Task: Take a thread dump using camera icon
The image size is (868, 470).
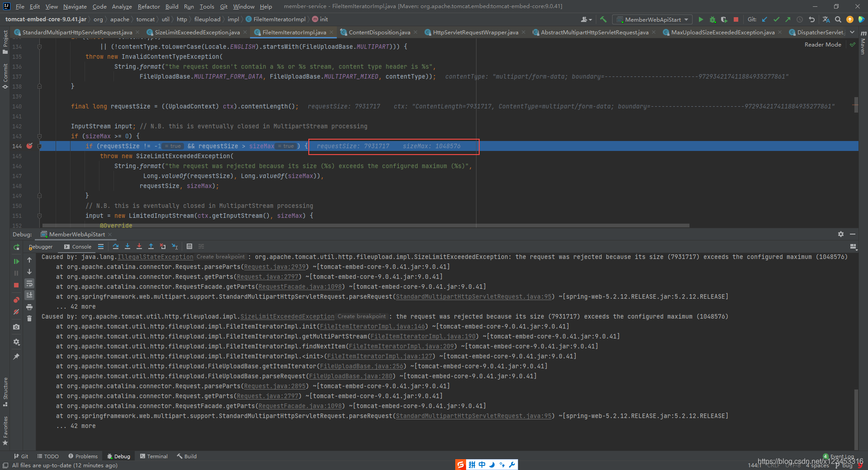Action: click(x=16, y=326)
